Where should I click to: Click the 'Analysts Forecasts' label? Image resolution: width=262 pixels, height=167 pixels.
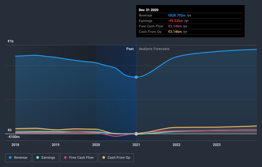coord(154,49)
